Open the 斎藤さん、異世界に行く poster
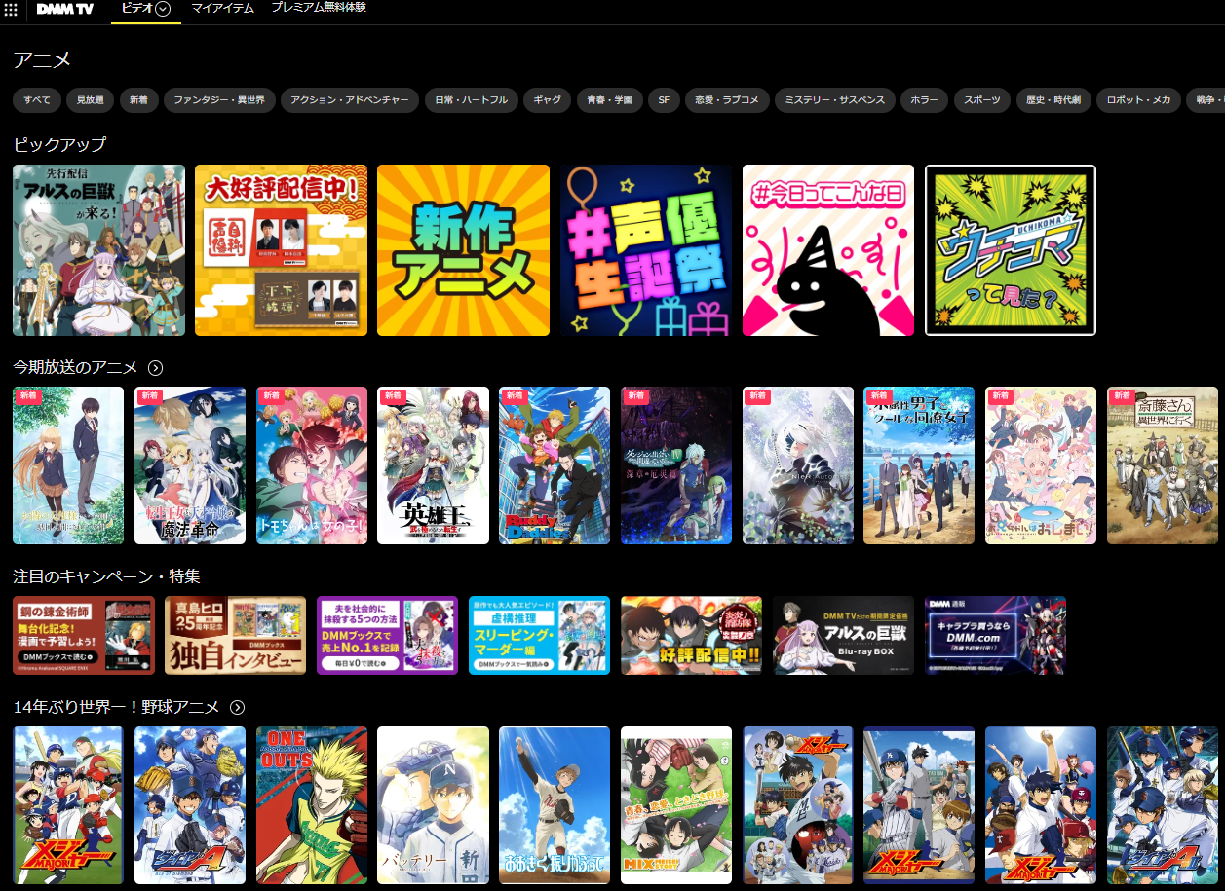 coord(1163,465)
